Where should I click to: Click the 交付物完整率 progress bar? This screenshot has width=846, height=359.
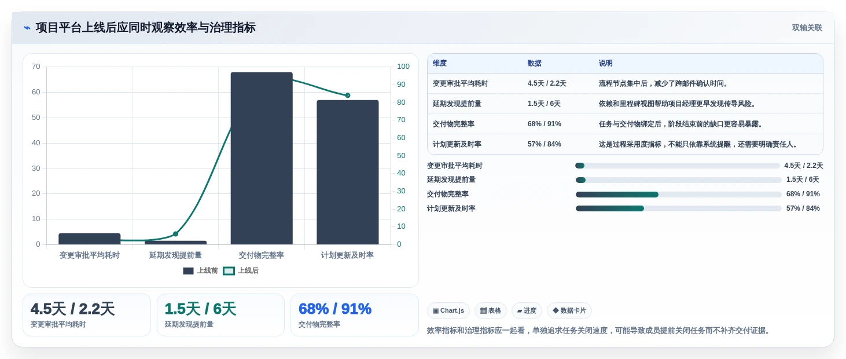coord(679,195)
